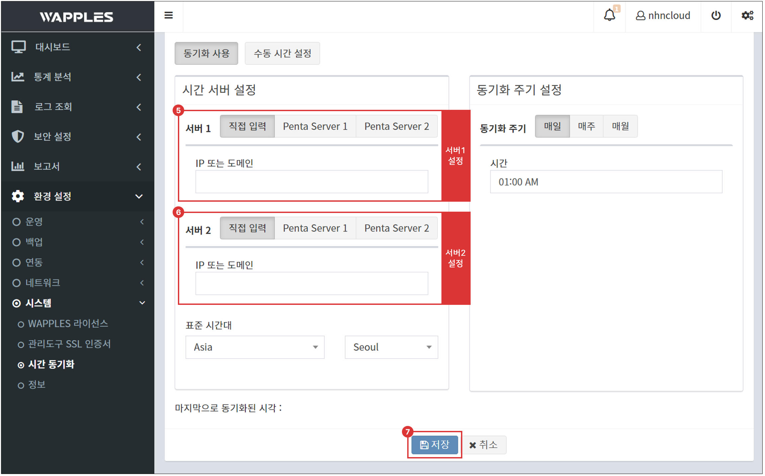
Task: Click the log document icon
Action: pos(17,107)
